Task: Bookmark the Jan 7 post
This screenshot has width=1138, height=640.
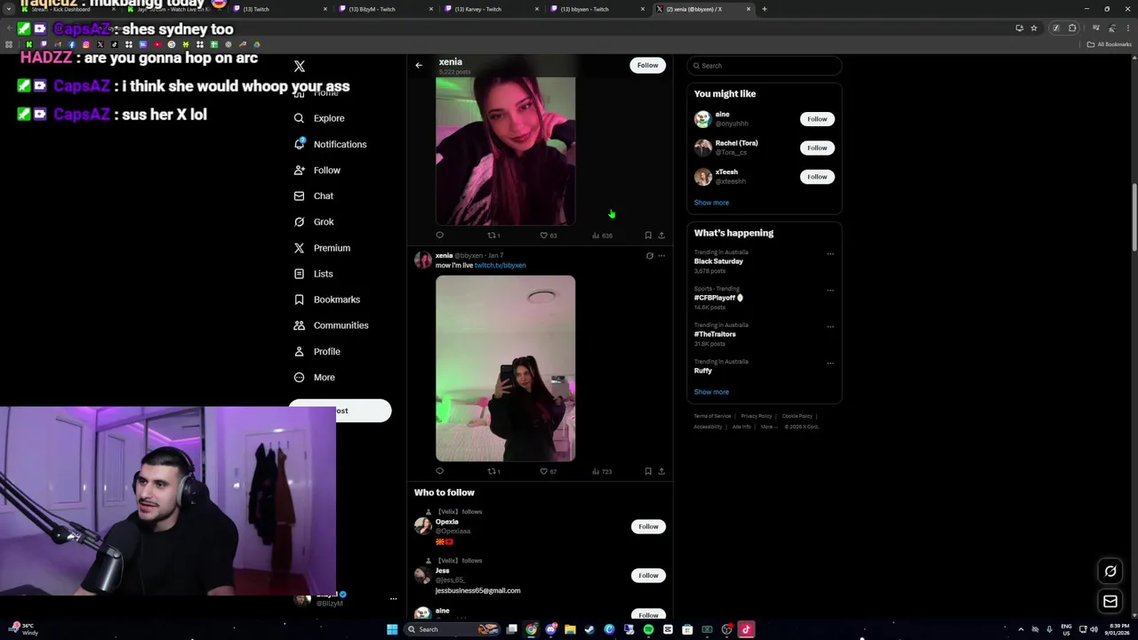Action: tap(648, 471)
